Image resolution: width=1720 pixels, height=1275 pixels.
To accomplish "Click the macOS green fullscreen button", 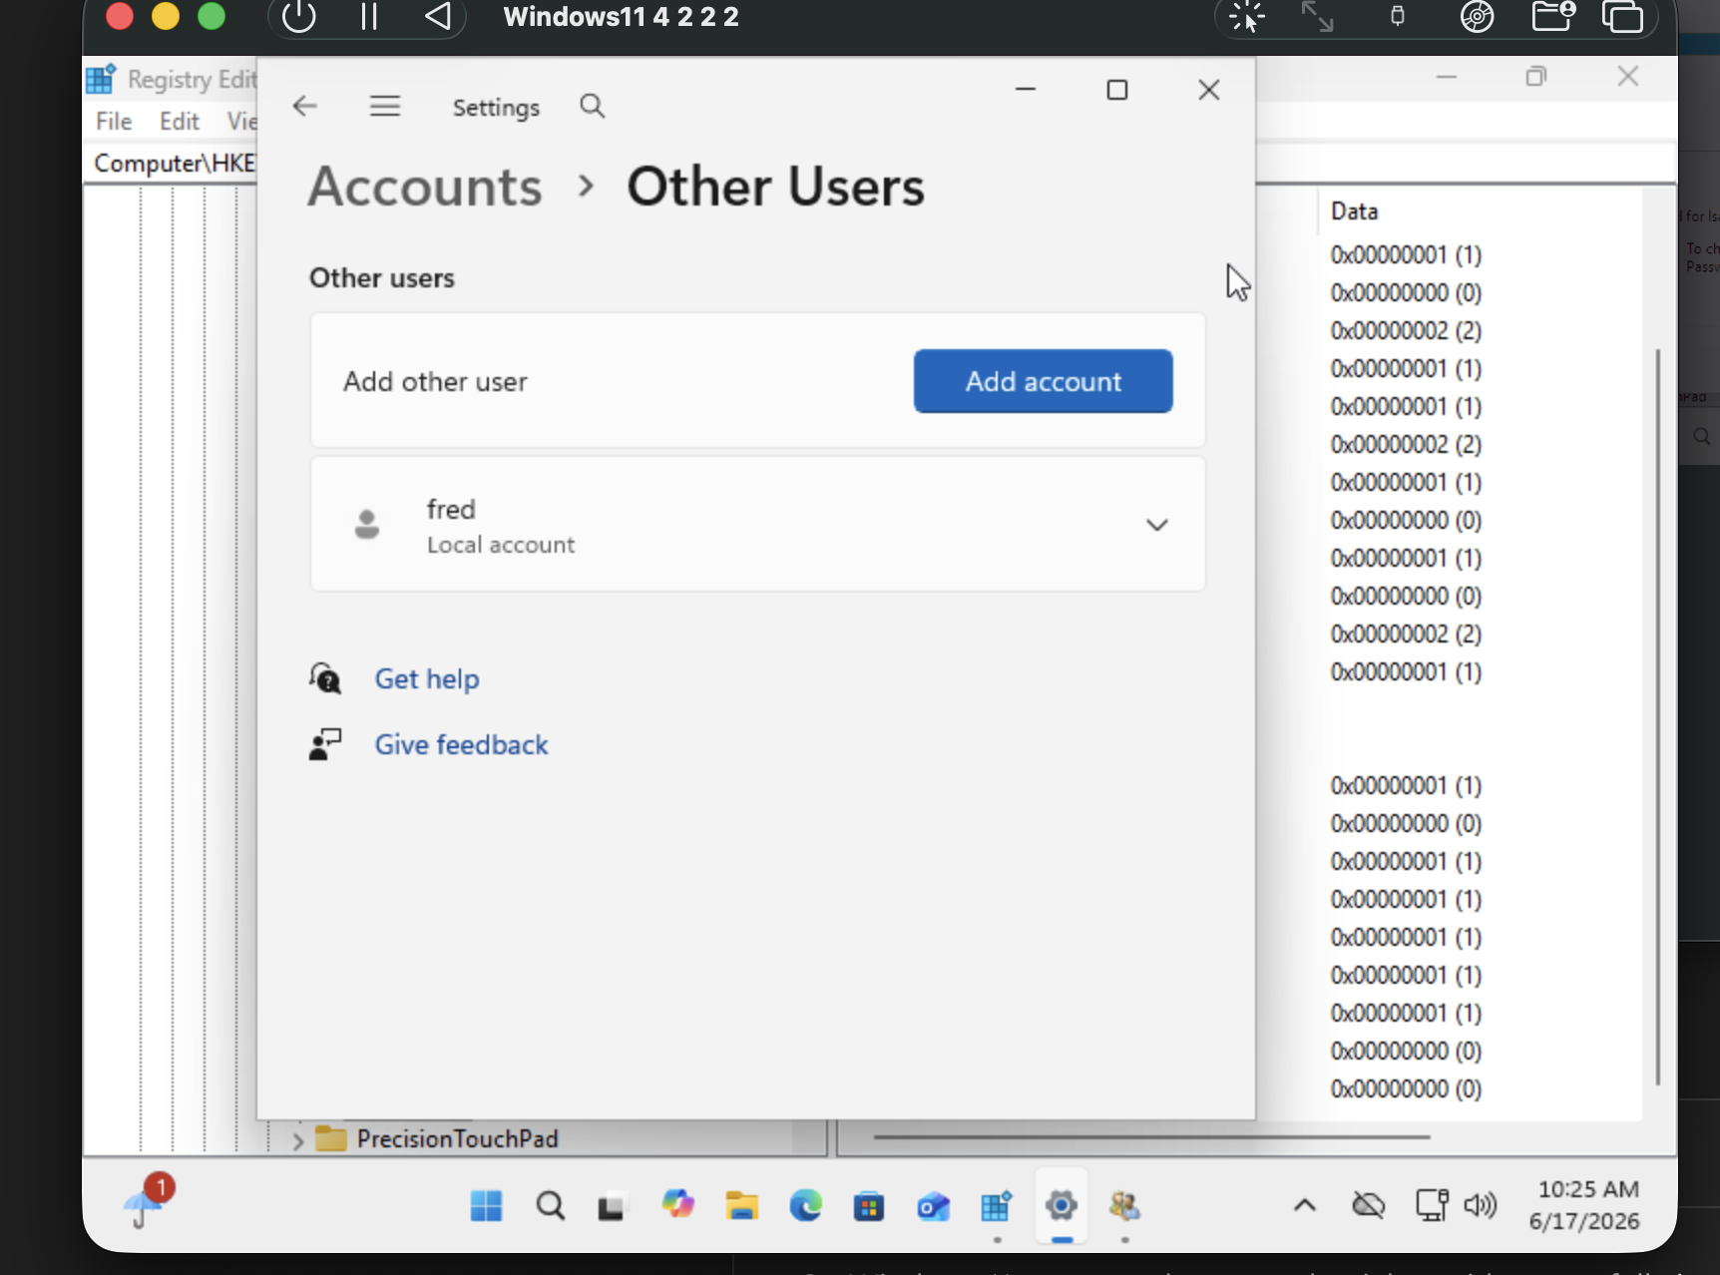I will (x=212, y=16).
